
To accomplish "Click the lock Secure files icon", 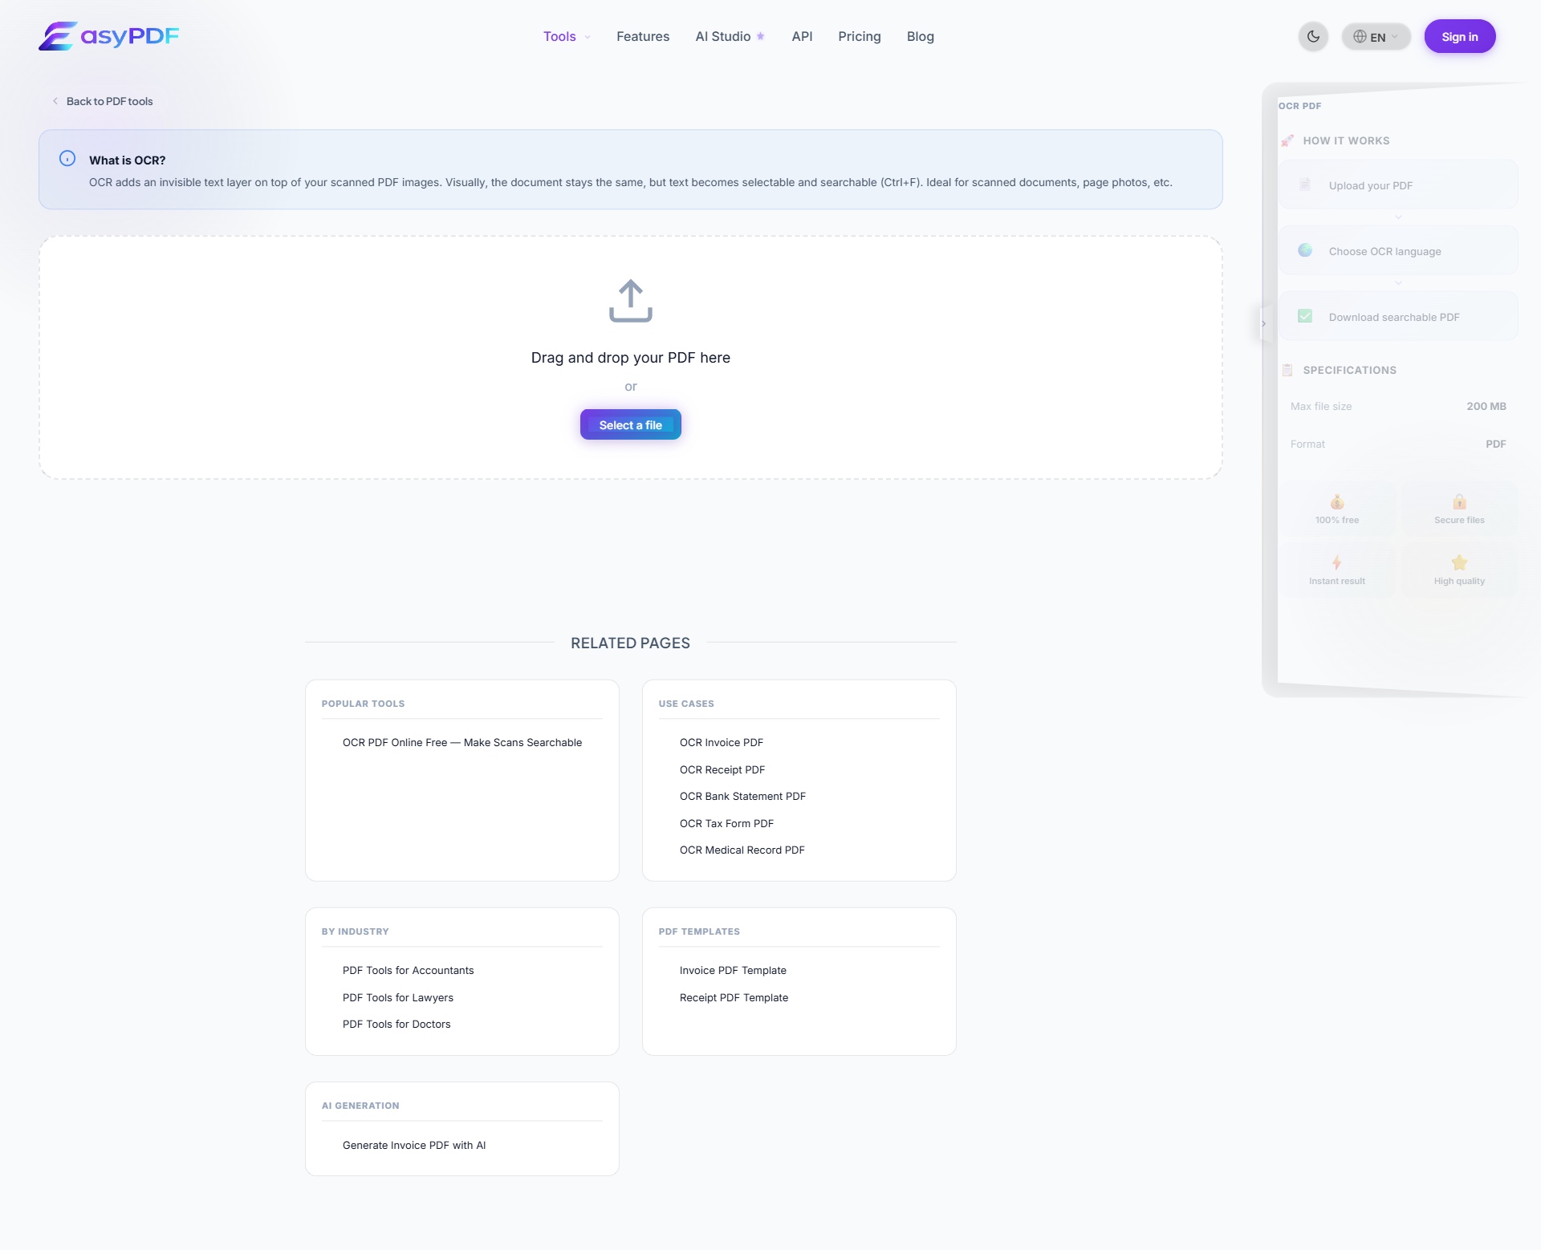I will pyautogui.click(x=1459, y=502).
